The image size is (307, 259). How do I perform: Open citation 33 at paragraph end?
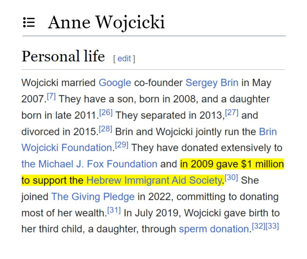tap(272, 227)
